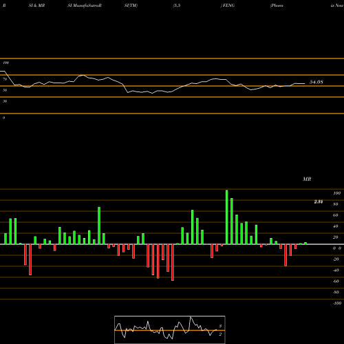Image resolution: width=344 pixels, height=344 pixels.
Task: Click the 30 label on RSI scale
Action: 5,101
